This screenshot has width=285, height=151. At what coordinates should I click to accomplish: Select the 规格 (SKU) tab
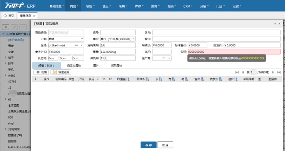[x=46, y=65]
